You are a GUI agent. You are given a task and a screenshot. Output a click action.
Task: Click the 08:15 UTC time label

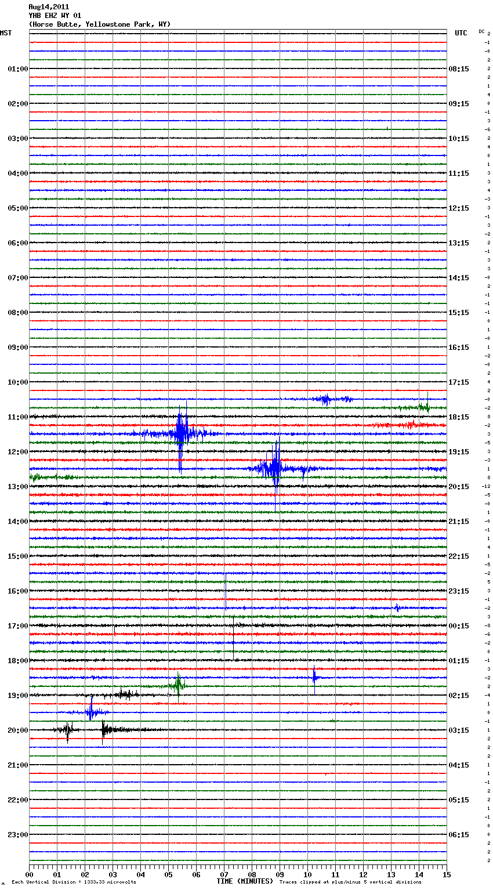pyautogui.click(x=459, y=69)
